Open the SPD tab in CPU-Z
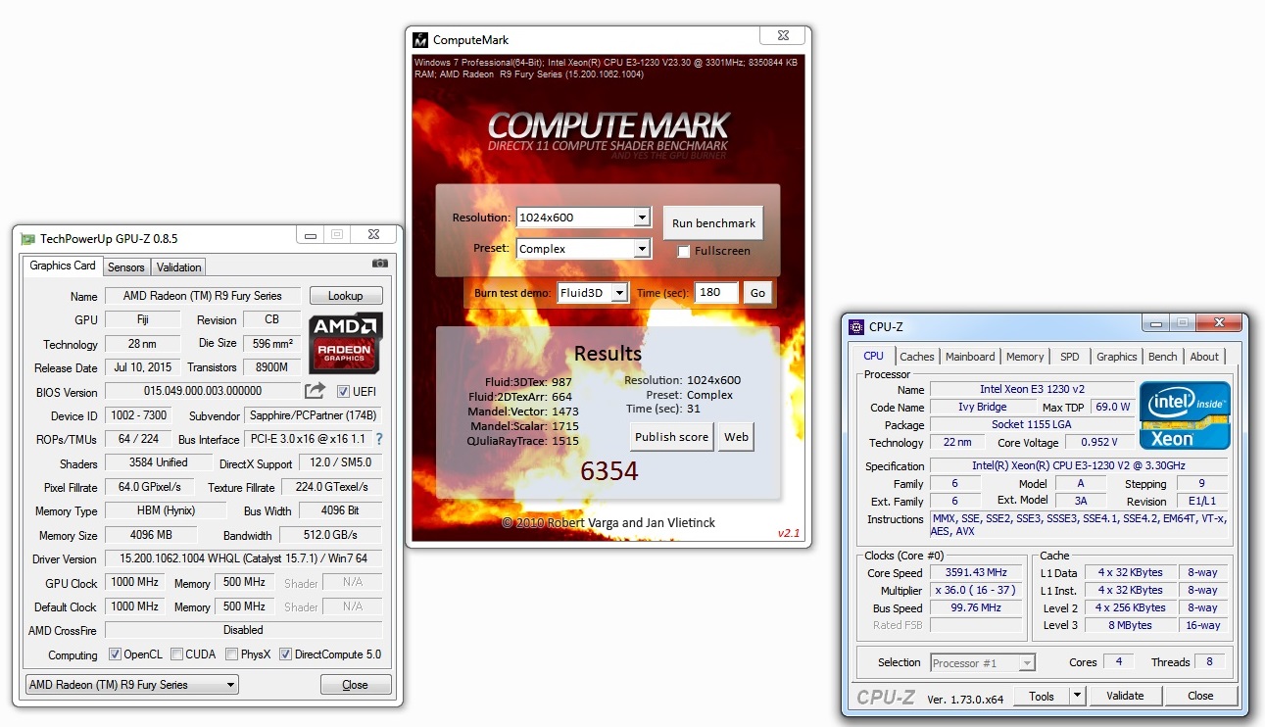Screen dimensions: 1265x727 [x=1070, y=357]
